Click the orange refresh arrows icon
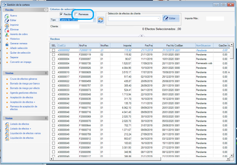 pyautogui.click(x=101, y=20)
